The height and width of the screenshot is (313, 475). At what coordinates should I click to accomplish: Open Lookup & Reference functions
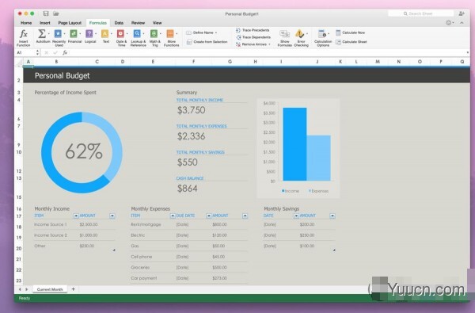pos(137,33)
